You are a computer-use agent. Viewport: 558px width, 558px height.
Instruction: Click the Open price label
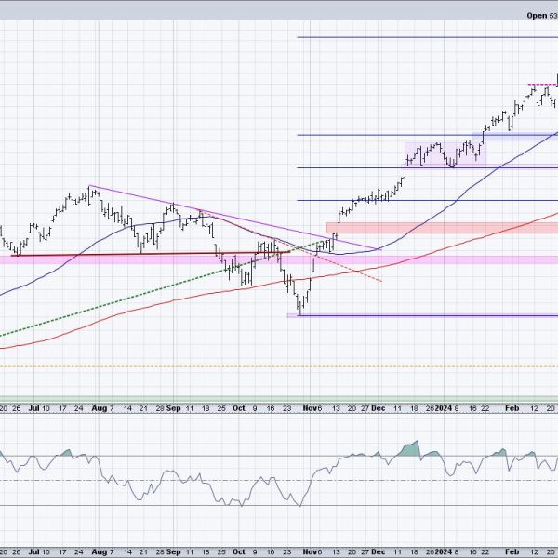pyautogui.click(x=537, y=15)
